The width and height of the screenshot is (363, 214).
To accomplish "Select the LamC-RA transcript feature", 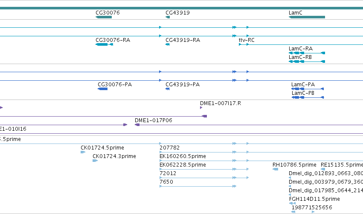I will pos(307,53).
